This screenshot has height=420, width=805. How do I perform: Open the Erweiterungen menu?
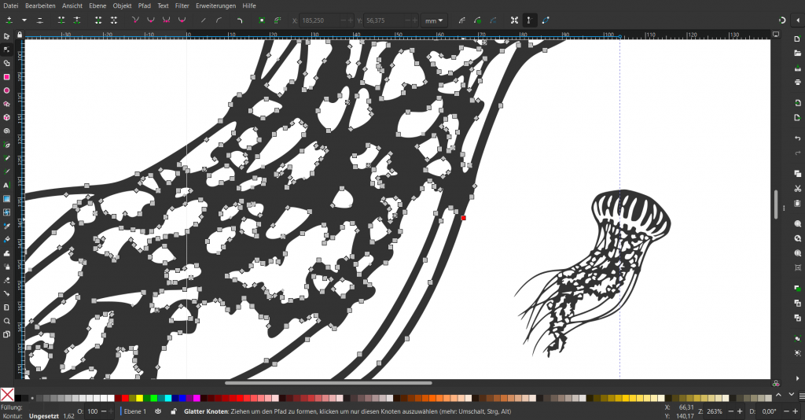(216, 6)
